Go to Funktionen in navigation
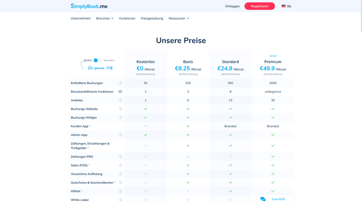Screen dimensions: 362x203 click(127, 19)
